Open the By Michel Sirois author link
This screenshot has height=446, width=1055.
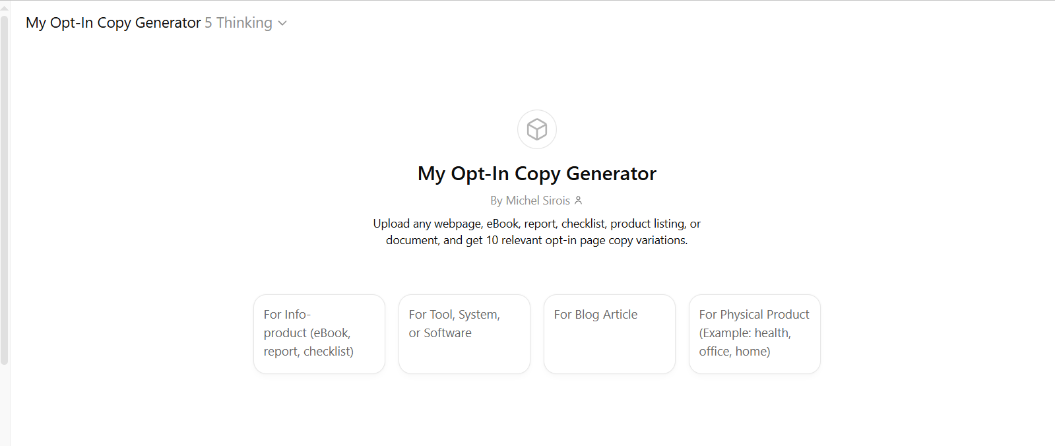coord(530,201)
